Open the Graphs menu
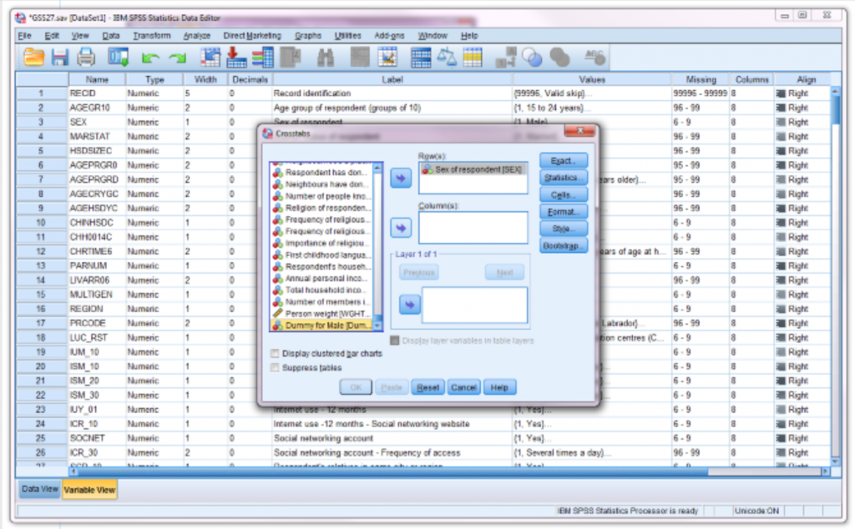Viewport: 855px width, 529px height. tap(308, 35)
